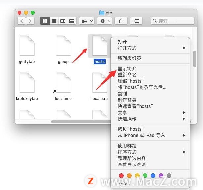Expand the 打开方式 submenu

coord(150,48)
